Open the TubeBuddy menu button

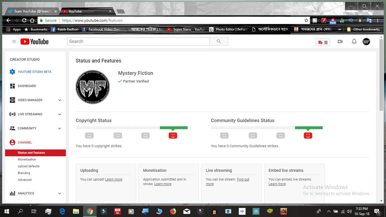point(322,42)
